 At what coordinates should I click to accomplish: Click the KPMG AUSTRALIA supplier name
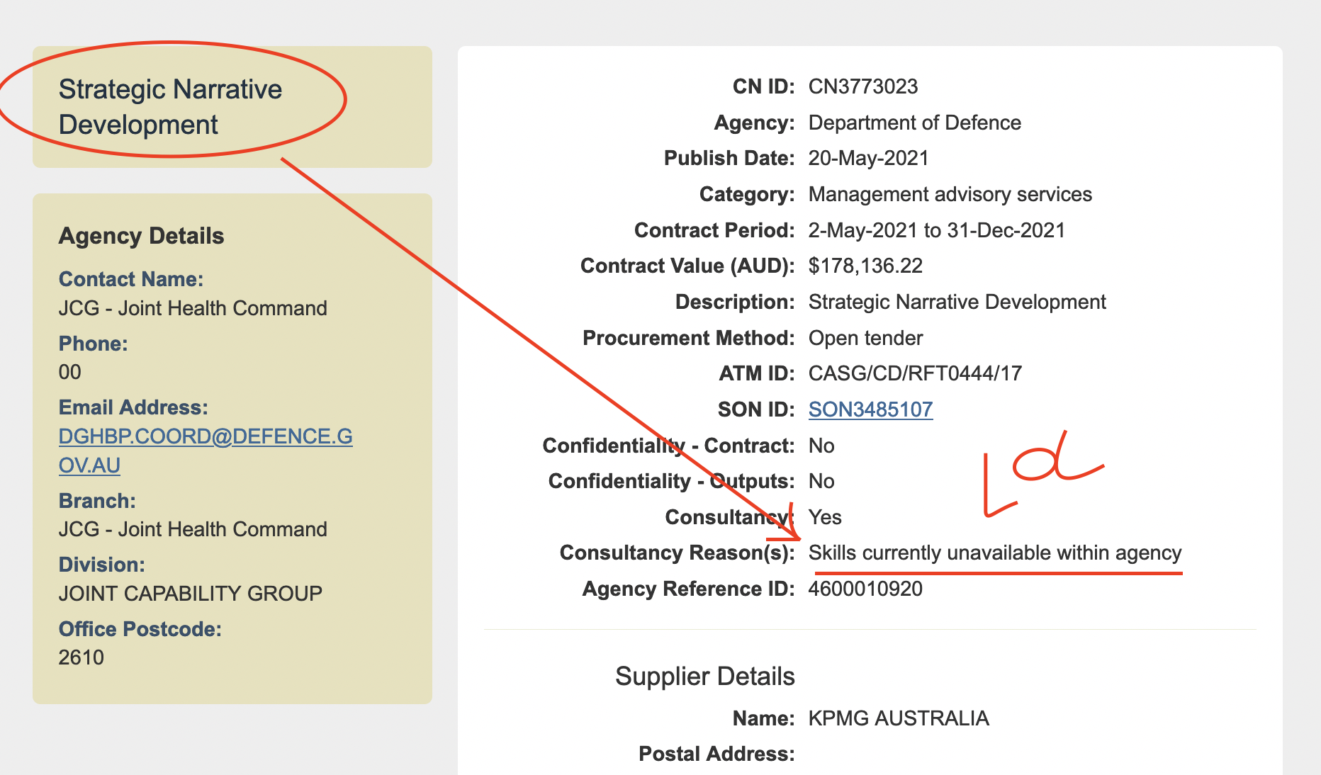click(898, 718)
